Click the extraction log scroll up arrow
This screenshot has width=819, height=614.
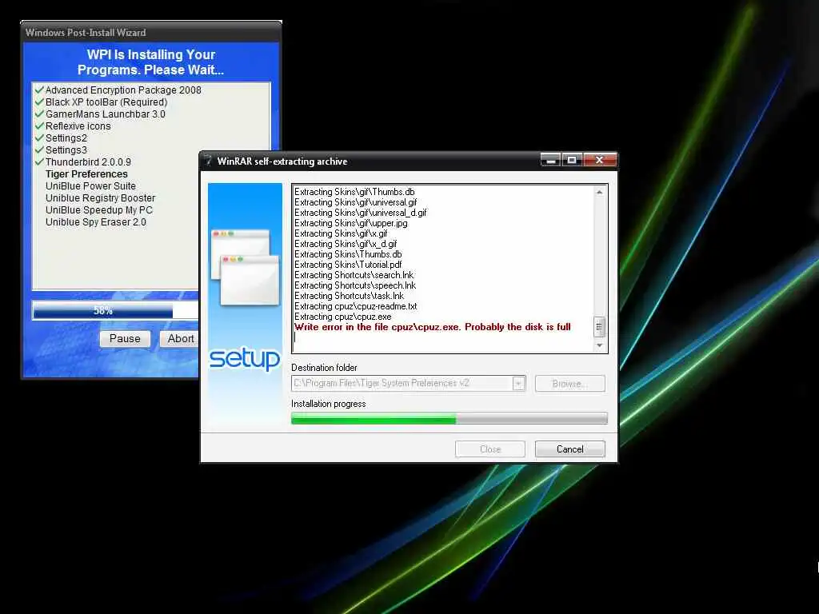pyautogui.click(x=599, y=192)
